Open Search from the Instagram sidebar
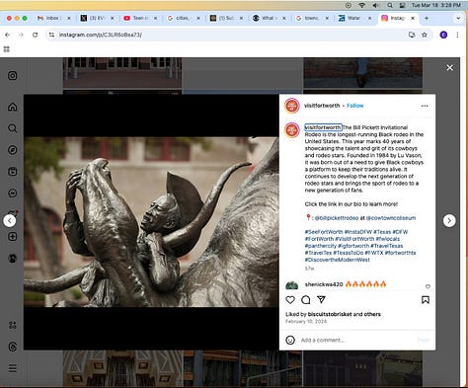The height and width of the screenshot is (388, 468). 13,128
